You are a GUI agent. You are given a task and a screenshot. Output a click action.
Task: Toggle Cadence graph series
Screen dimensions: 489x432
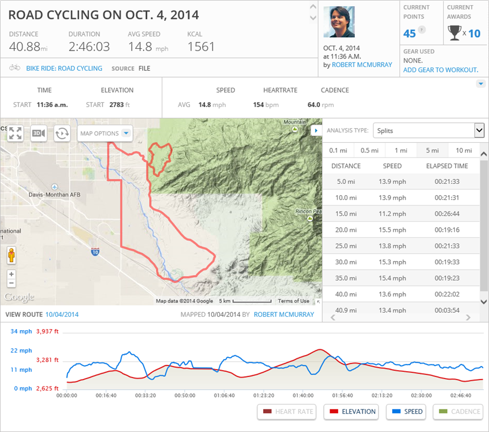(459, 412)
